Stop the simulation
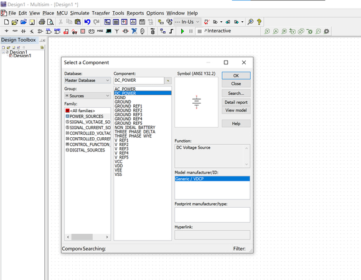Screen dimensions: 361x280 pos(200,31)
